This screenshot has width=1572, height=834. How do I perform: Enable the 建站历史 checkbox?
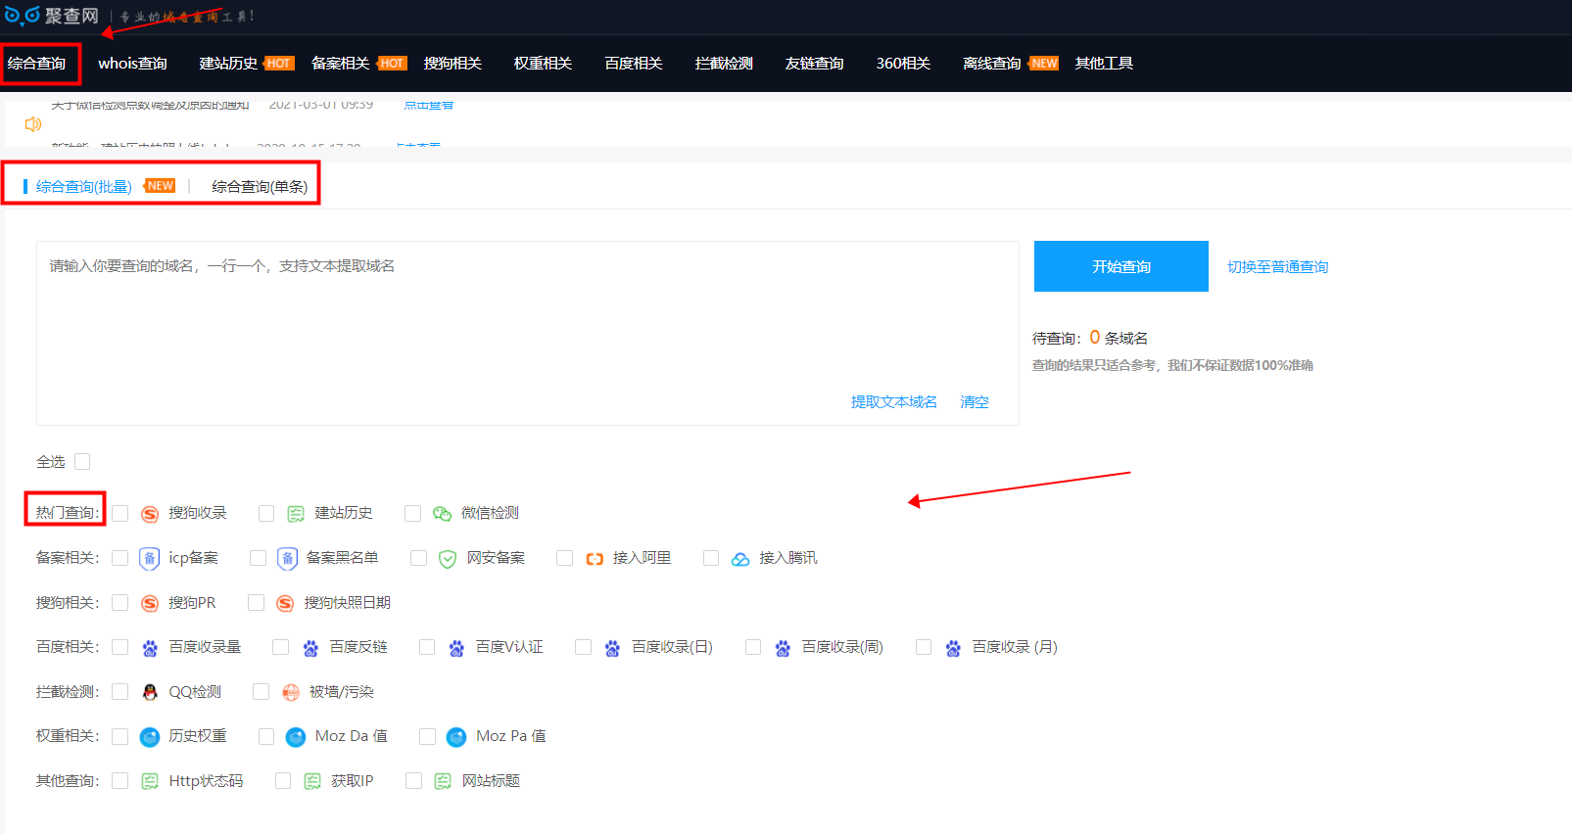coord(266,513)
